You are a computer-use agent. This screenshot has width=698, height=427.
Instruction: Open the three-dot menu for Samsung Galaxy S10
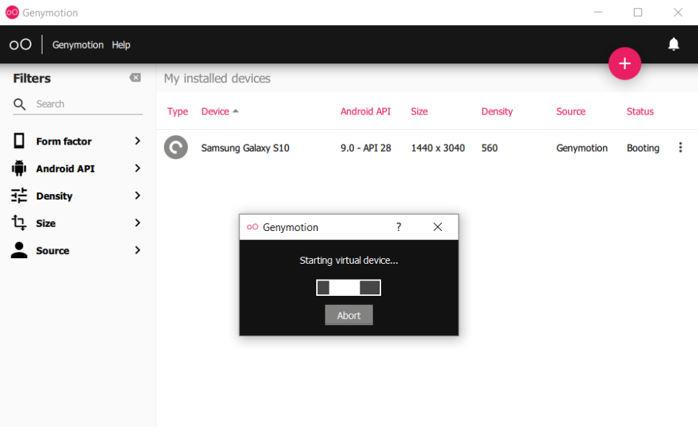(x=680, y=147)
